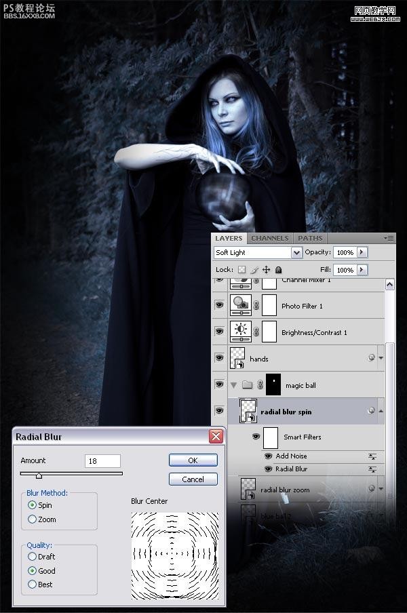Choose Good quality

[x=33, y=571]
